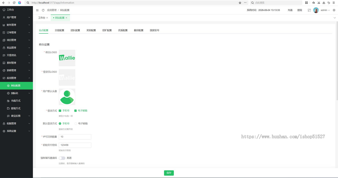338x178 pixels.
Task: Toggle fullscreen mode icon in the header
Action: coord(309,10)
